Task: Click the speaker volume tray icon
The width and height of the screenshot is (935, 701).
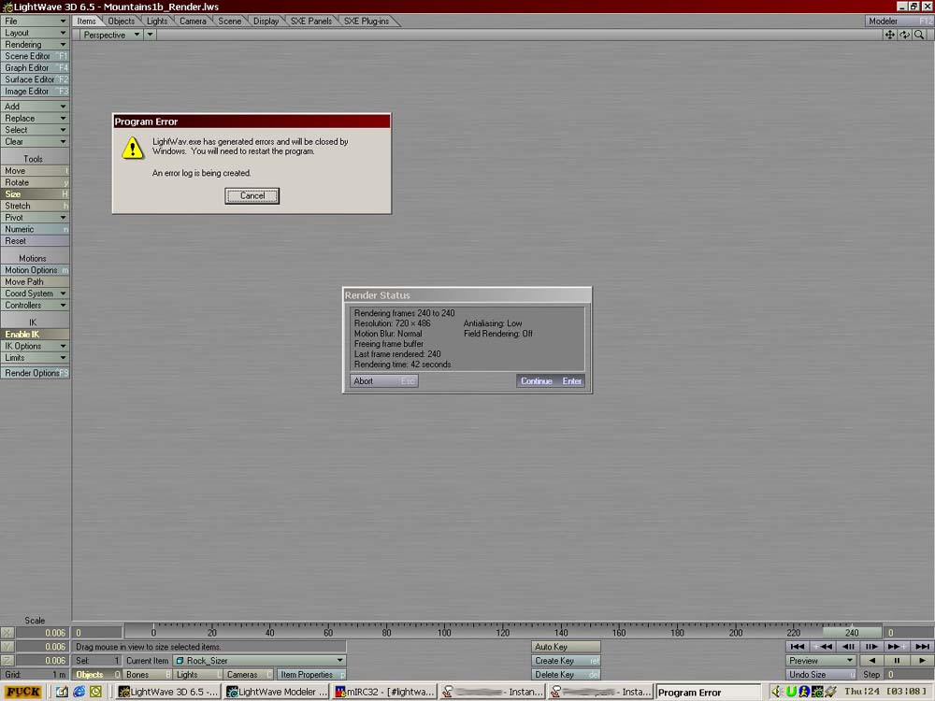Action: click(777, 692)
